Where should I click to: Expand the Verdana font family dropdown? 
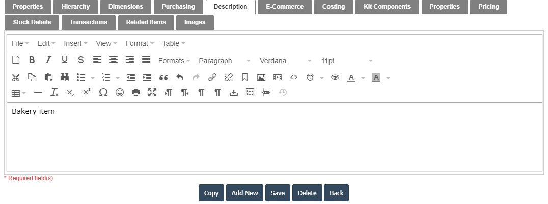(285, 61)
